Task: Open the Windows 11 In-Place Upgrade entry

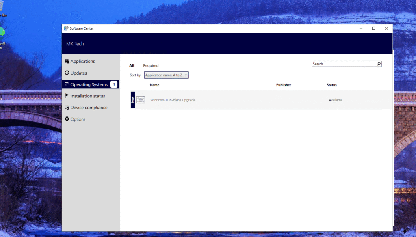Action: (x=173, y=100)
